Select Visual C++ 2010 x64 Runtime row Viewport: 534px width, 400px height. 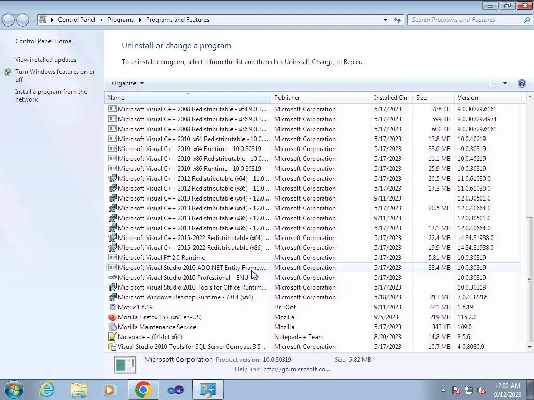[x=313, y=149]
